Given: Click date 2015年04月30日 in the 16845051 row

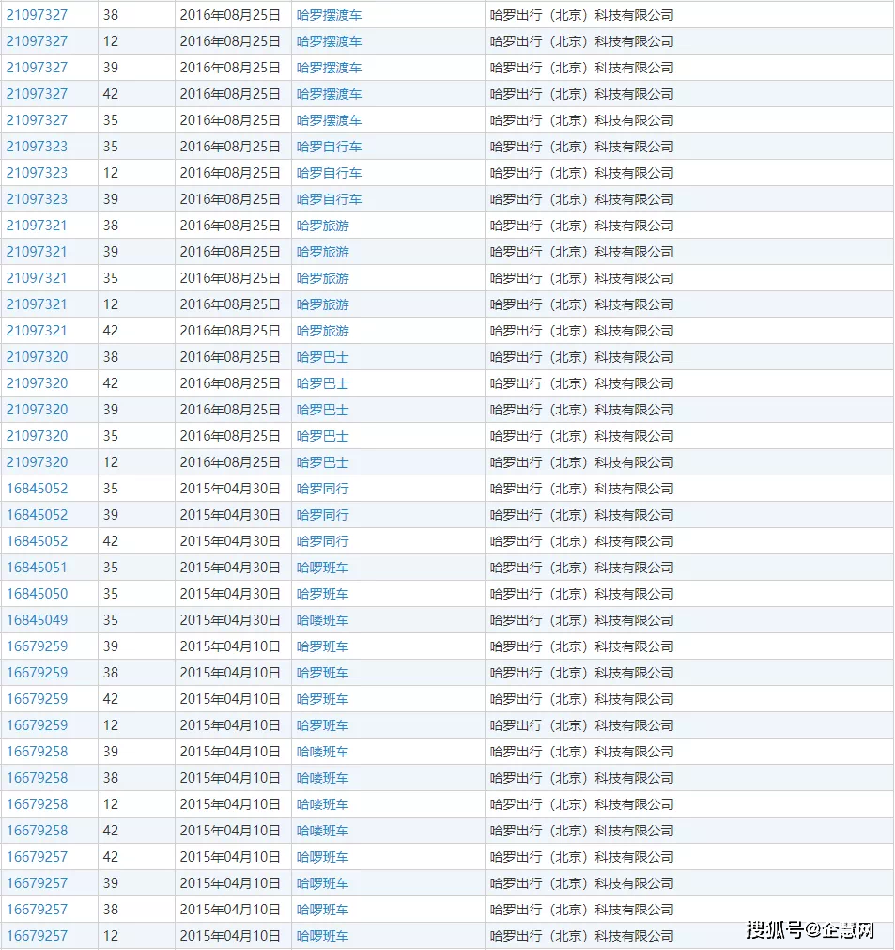Looking at the screenshot, I should 230,568.
